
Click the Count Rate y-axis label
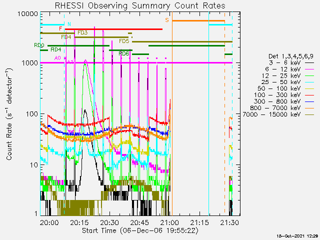click(x=9, y=114)
